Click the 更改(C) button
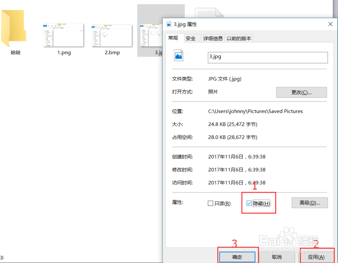This screenshot has height=263, width=338. pos(301,92)
